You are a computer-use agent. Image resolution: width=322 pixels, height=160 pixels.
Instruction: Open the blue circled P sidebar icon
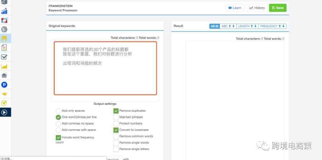point(4,84)
